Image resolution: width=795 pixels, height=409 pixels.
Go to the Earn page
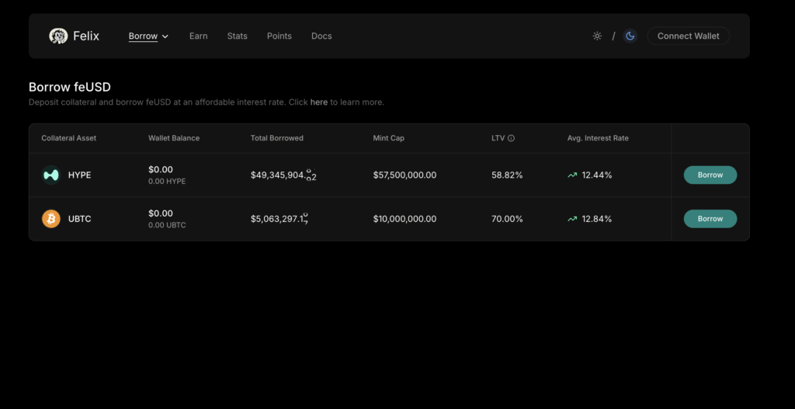click(198, 36)
